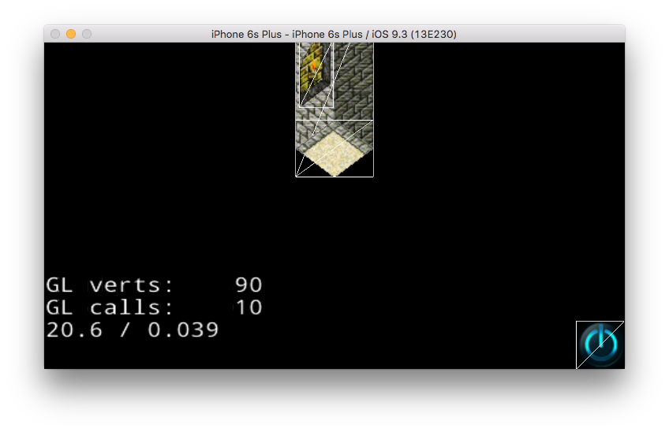Click the torch flame in the wall alcove

coord(314,66)
